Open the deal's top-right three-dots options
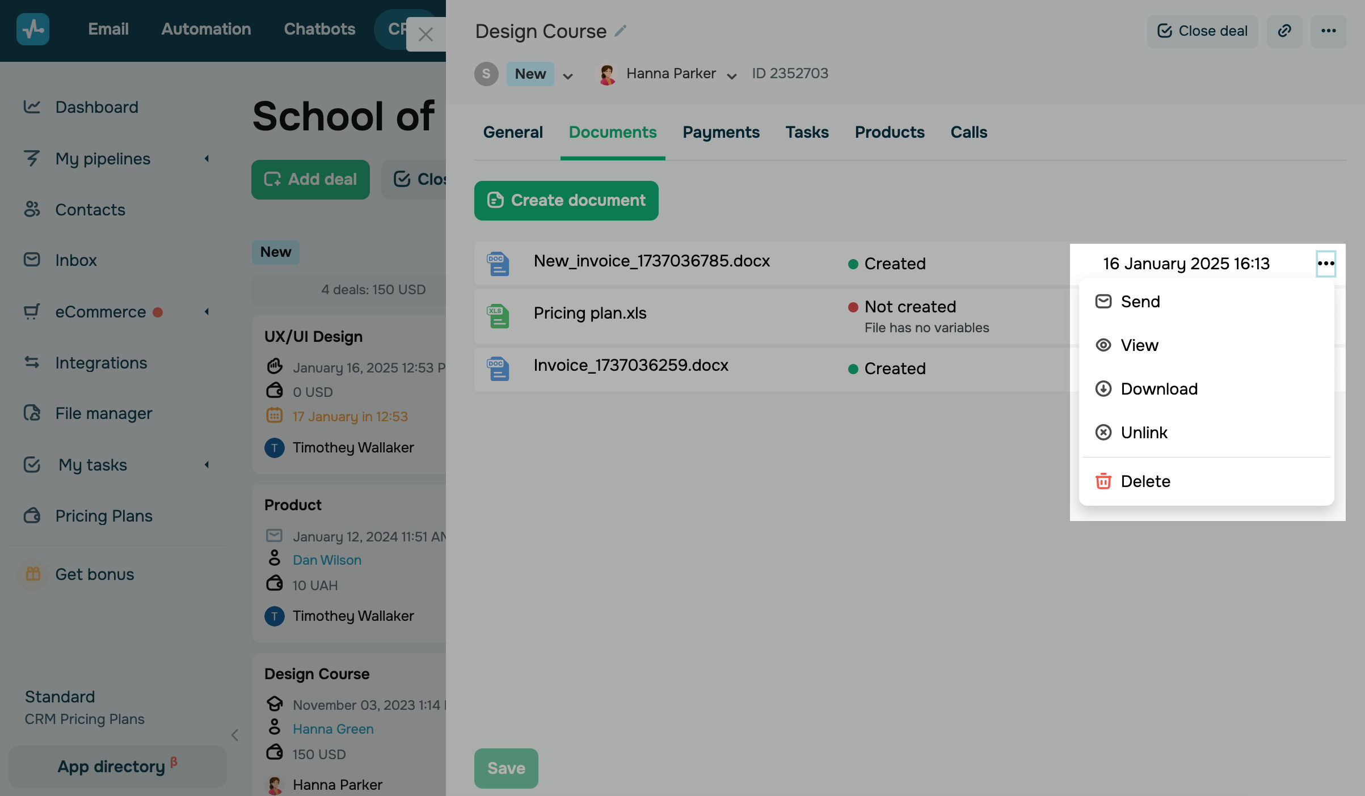 pyautogui.click(x=1328, y=31)
